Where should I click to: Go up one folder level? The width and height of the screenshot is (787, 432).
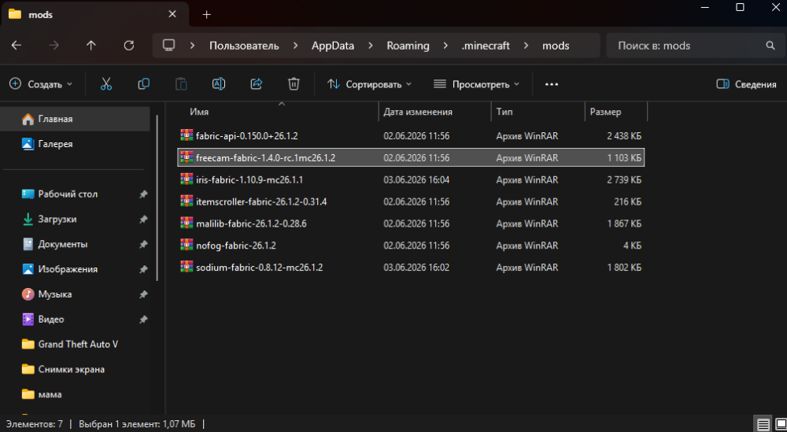click(x=91, y=46)
